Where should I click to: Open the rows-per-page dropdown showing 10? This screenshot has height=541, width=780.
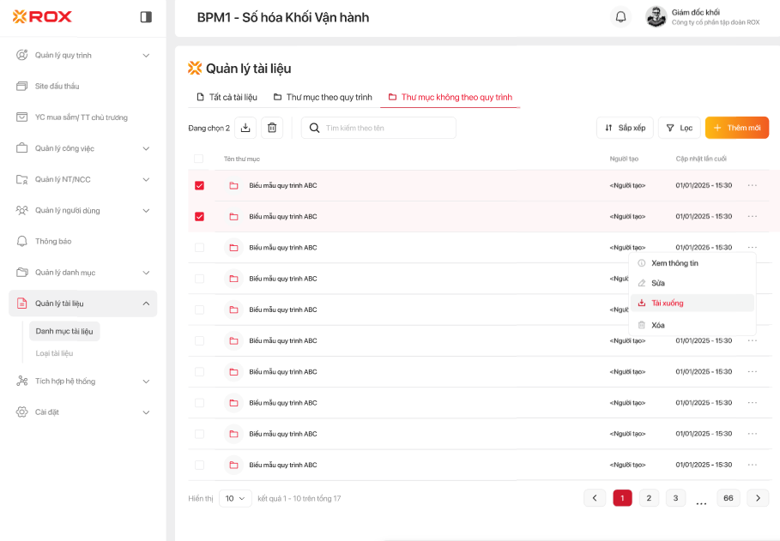(x=235, y=498)
